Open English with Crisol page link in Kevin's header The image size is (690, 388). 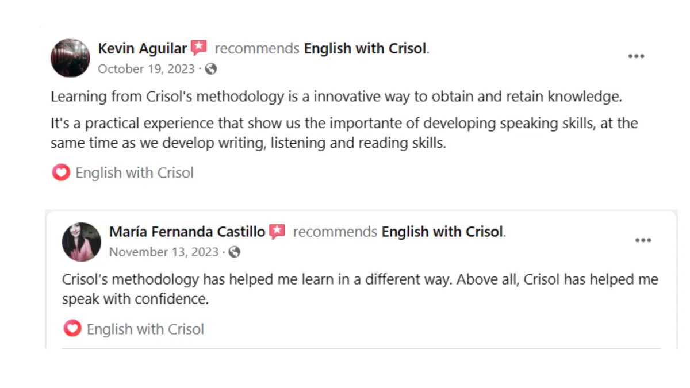[x=366, y=48]
